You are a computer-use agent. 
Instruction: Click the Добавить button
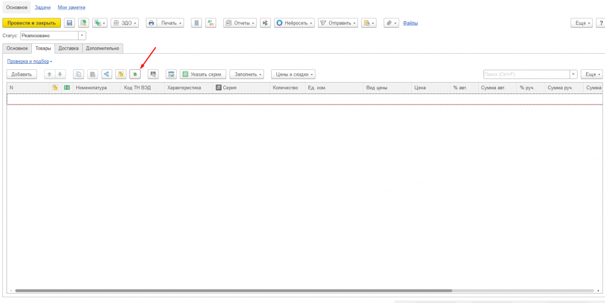tap(22, 74)
